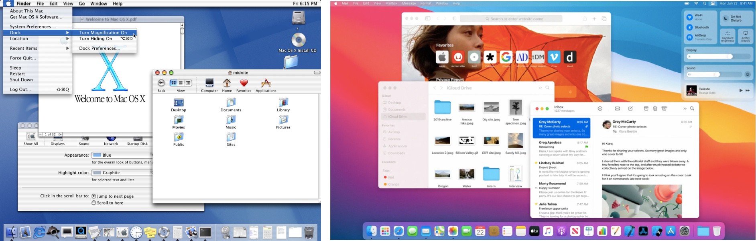Click the Safari share icon
The image size is (756, 241).
pyautogui.click(x=585, y=19)
